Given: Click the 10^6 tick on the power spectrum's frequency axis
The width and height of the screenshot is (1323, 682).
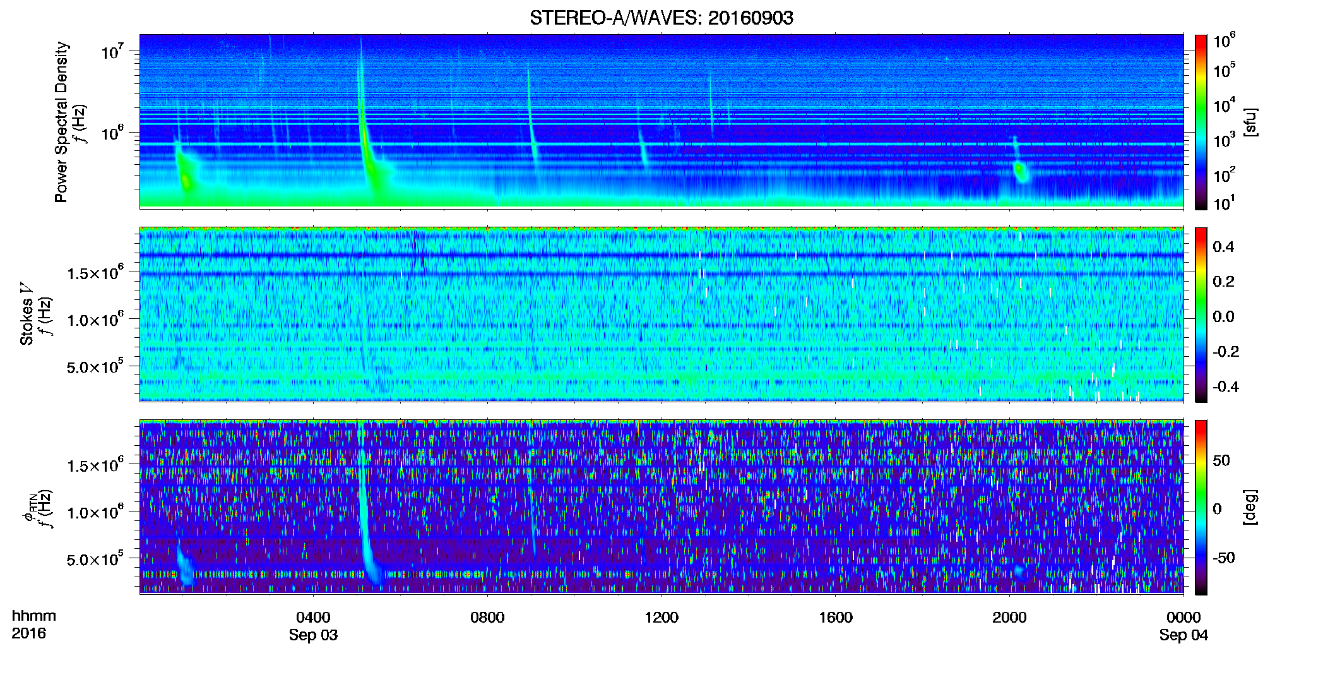Looking at the screenshot, I should click(x=112, y=133).
